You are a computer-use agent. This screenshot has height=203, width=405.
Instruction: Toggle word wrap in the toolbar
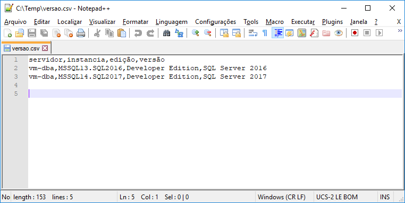pyautogui.click(x=252, y=33)
